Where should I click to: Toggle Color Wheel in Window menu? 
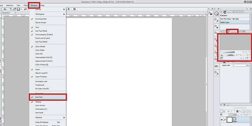(x=48, y=47)
